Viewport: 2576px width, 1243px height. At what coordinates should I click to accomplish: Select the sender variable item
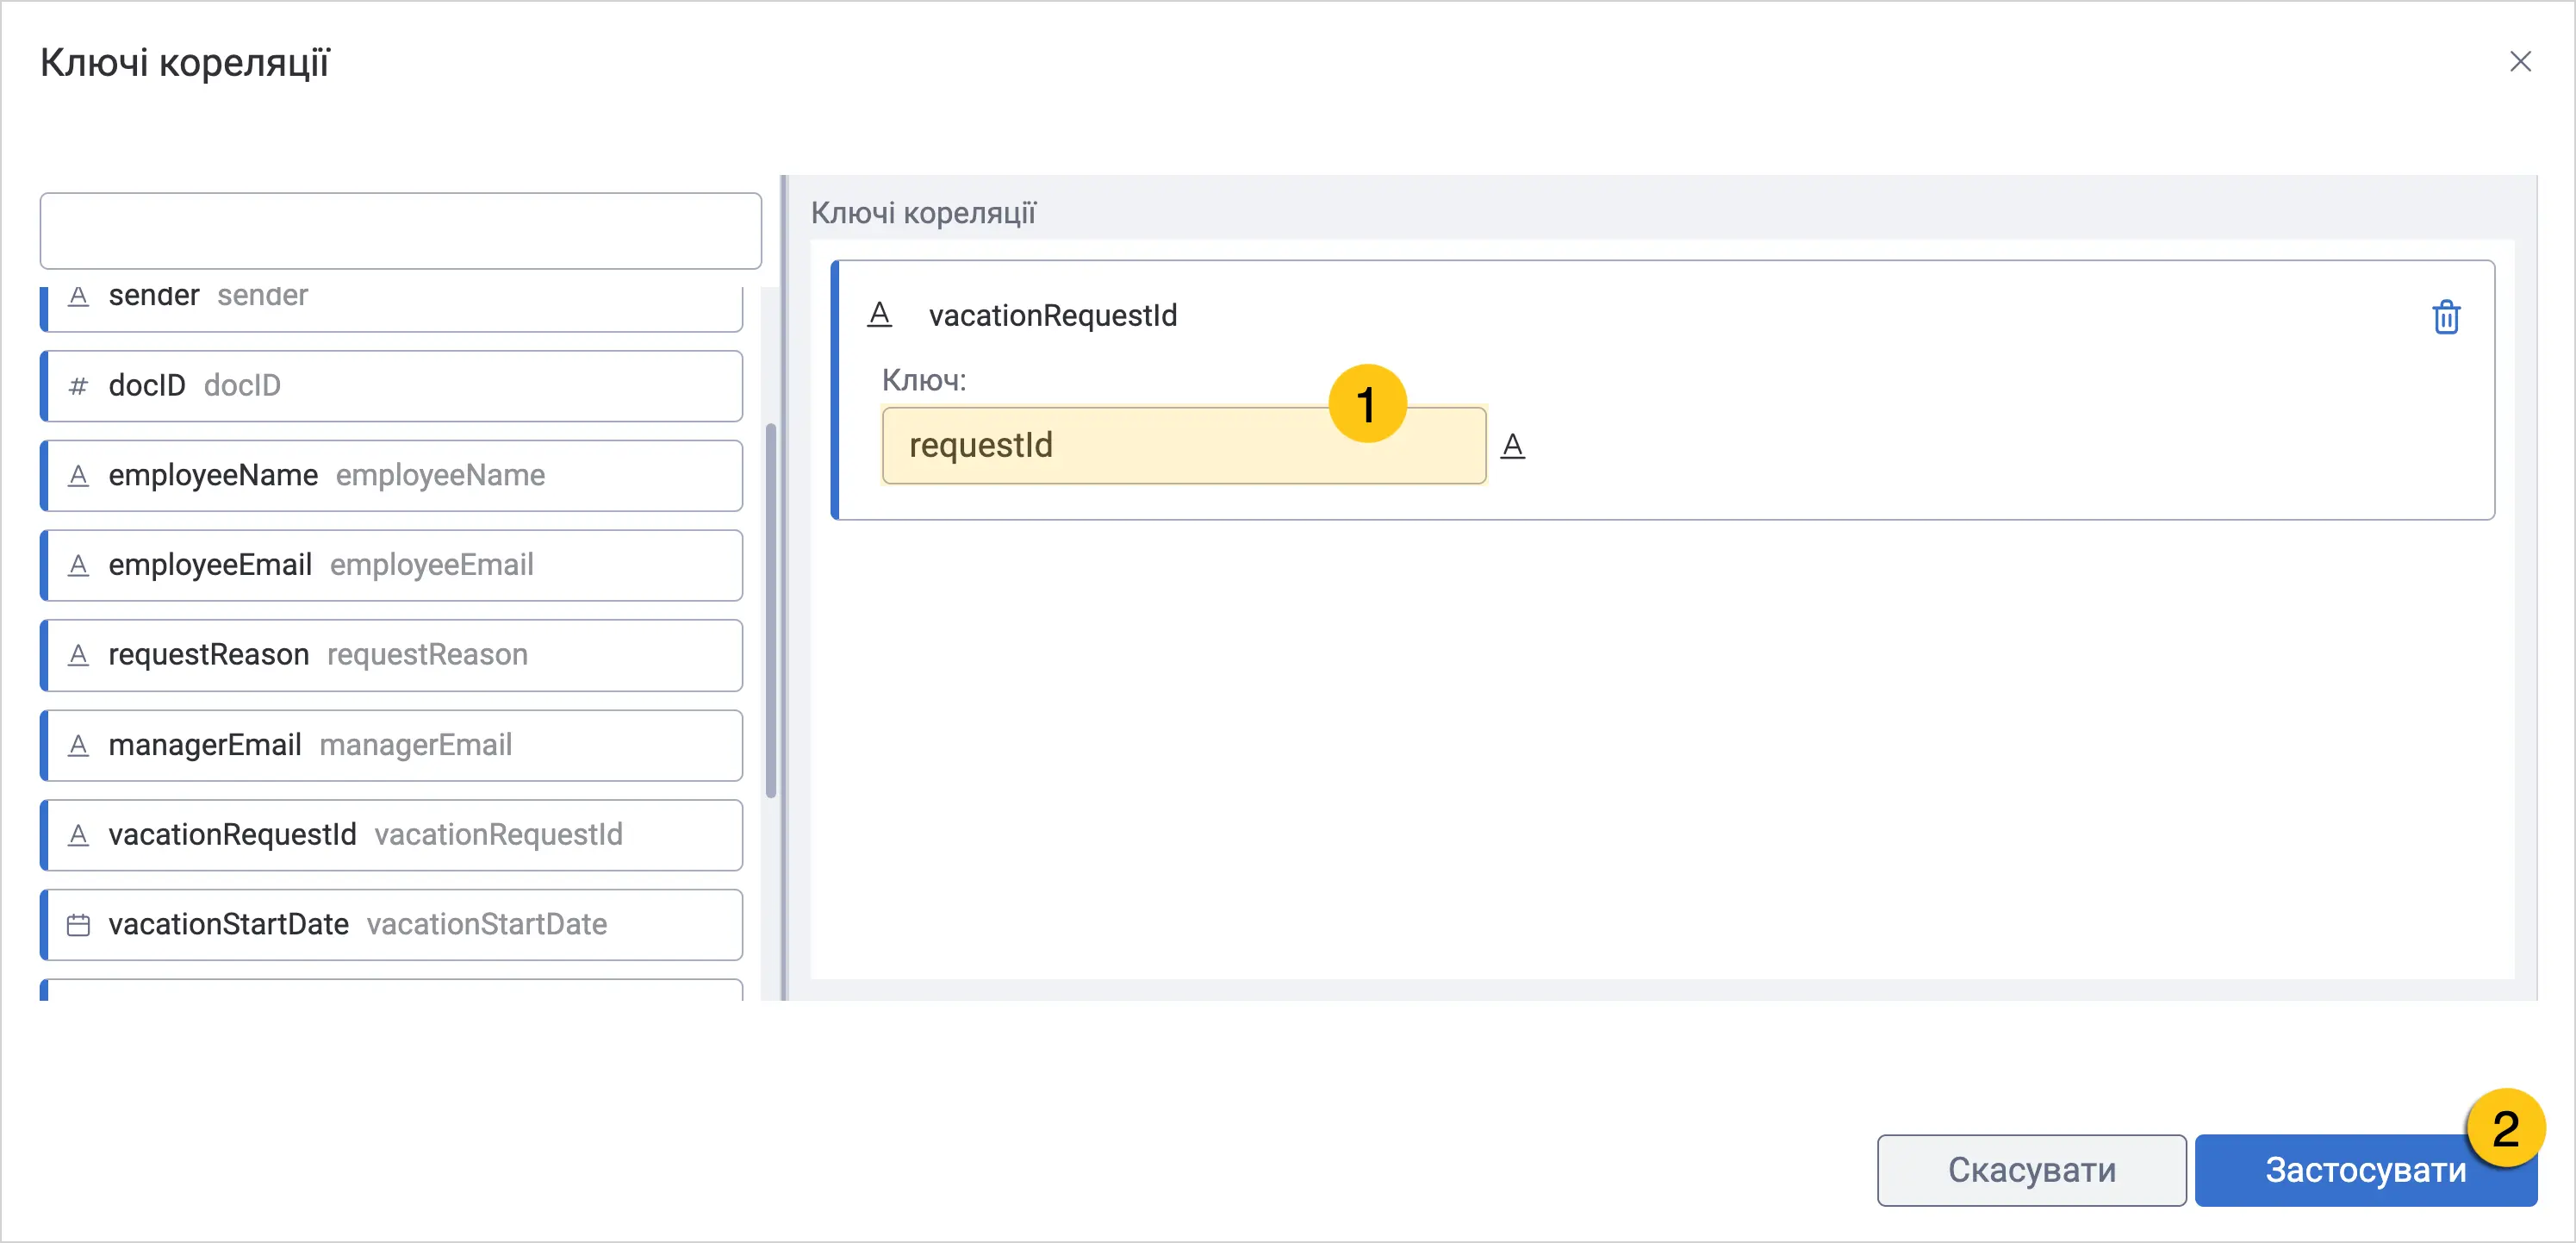click(x=392, y=303)
